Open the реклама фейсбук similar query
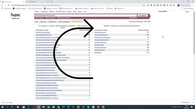The width and height of the screenshot is (195, 109). pyautogui.click(x=100, y=50)
